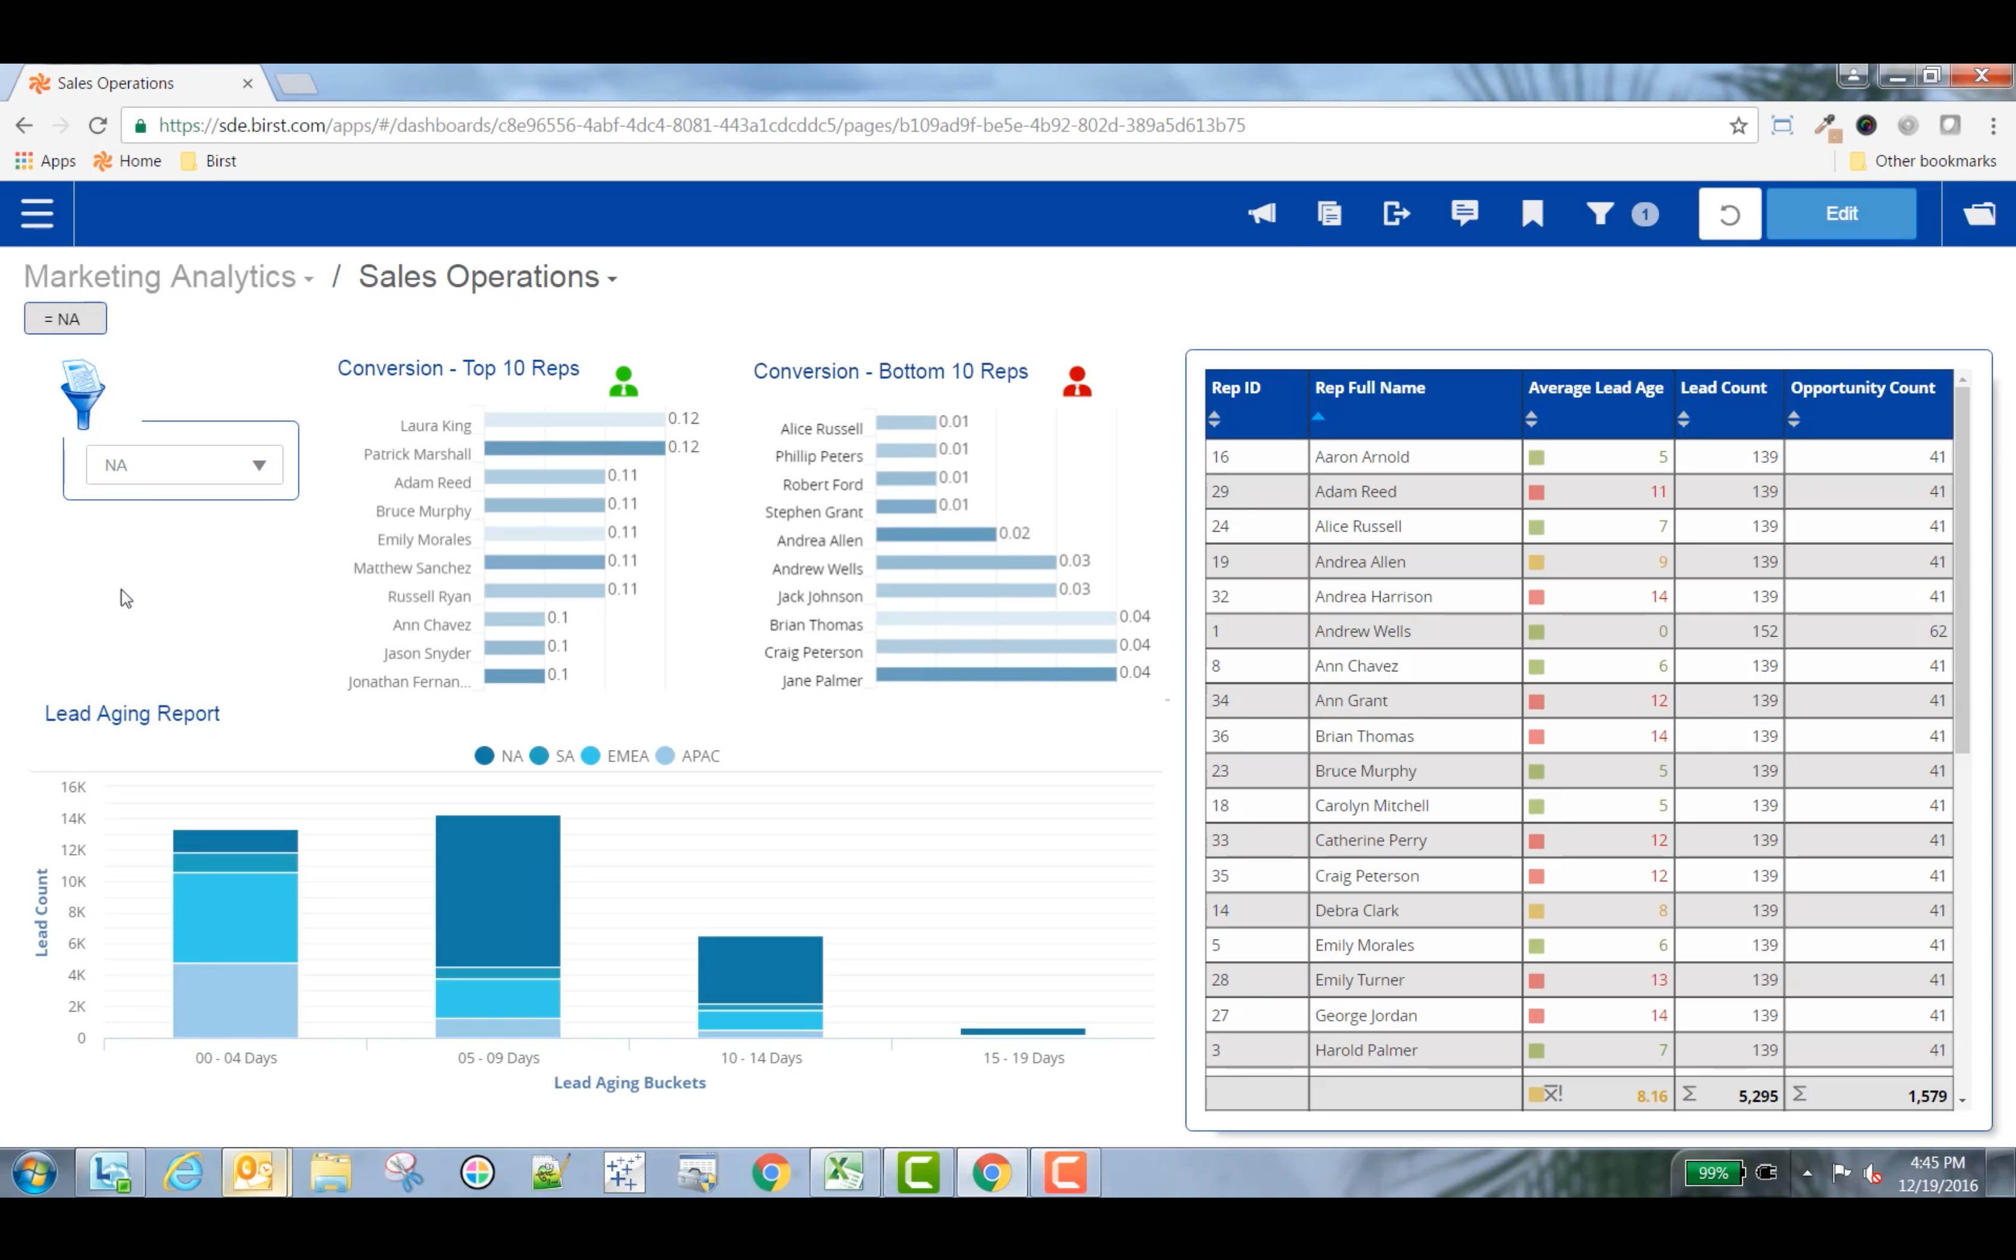Click the document pages icon in toolbar
2016x1260 pixels.
pyautogui.click(x=1330, y=214)
